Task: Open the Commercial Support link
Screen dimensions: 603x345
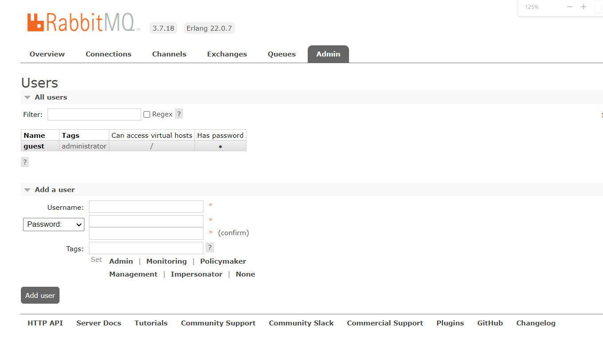Action: [385, 323]
